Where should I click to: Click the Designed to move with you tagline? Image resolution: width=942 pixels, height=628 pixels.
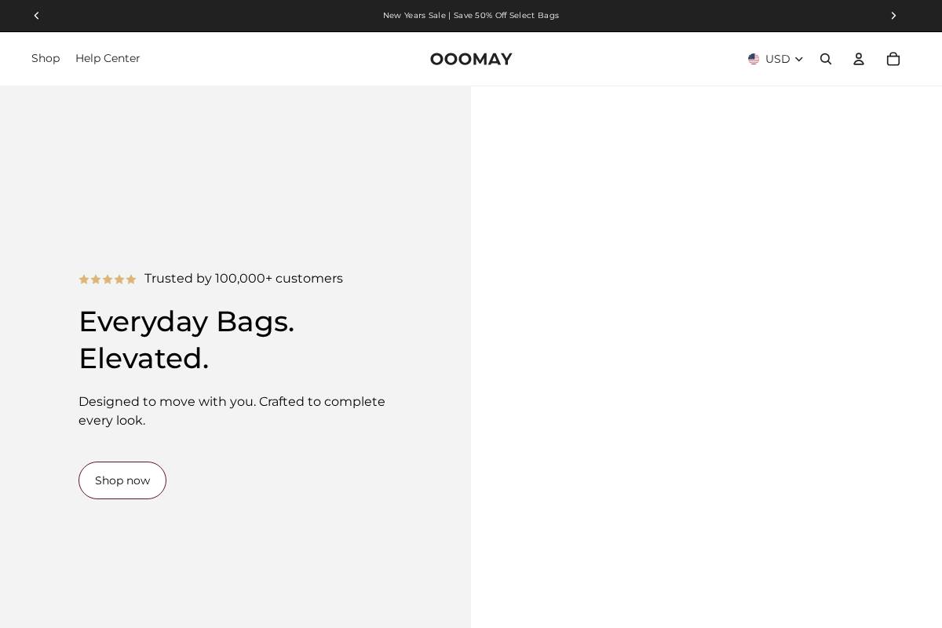click(x=232, y=411)
